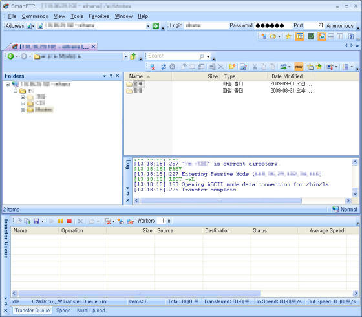Viewport: 362px width, 317px height.
Task: Click the Scheduler clock icon in queue toolbar
Action: (121, 221)
